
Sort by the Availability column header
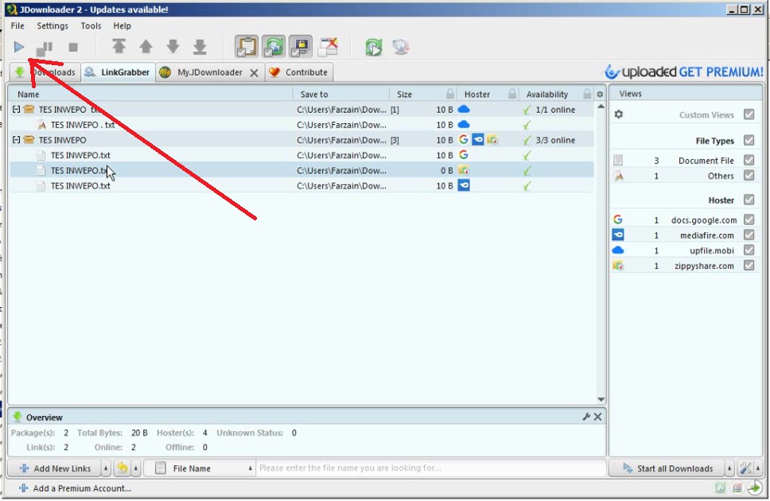pos(547,95)
